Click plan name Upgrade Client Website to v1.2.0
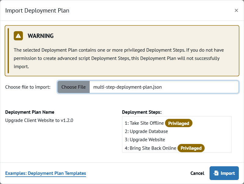 (x=39, y=120)
